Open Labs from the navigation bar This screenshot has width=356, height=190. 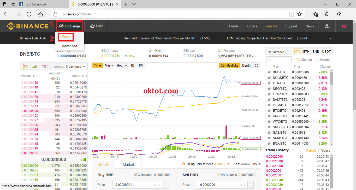click(x=97, y=26)
